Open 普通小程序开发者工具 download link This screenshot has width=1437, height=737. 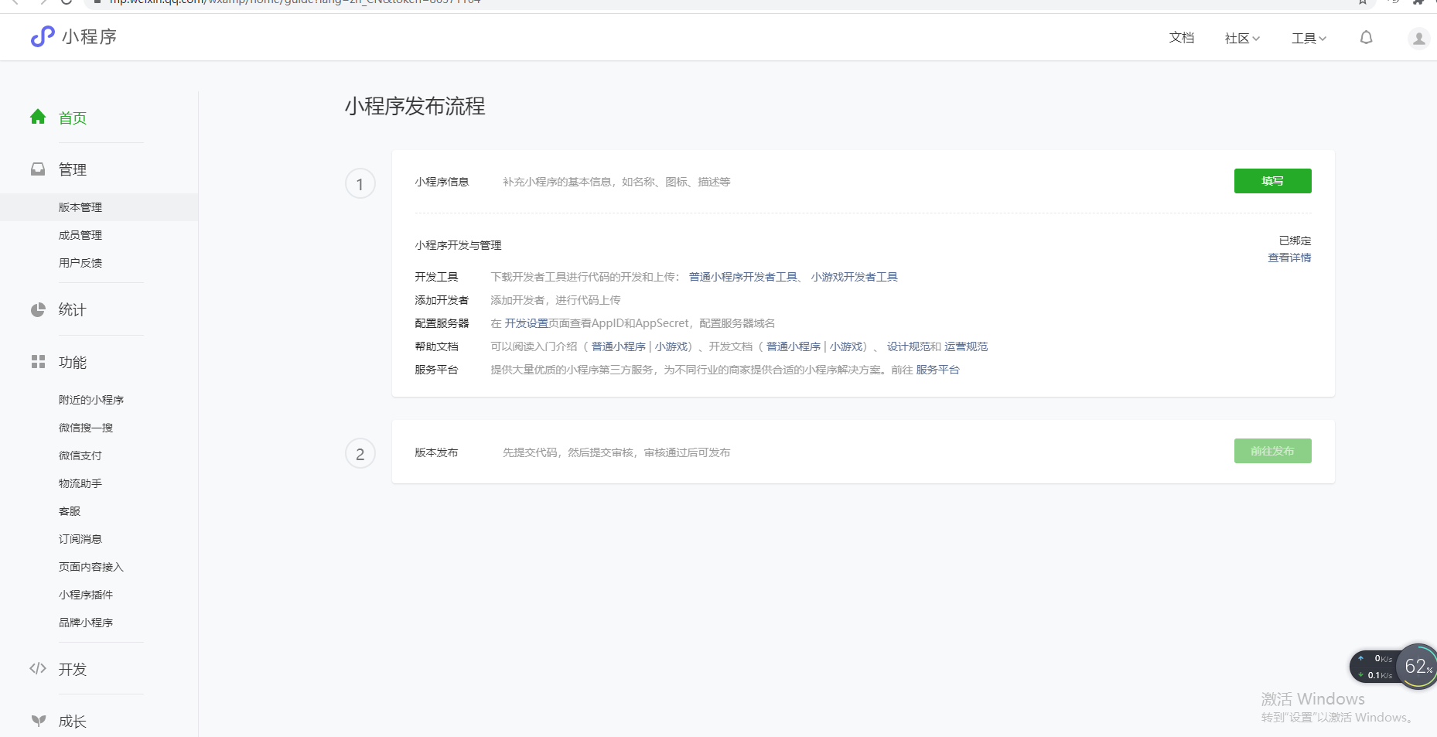pyautogui.click(x=743, y=277)
